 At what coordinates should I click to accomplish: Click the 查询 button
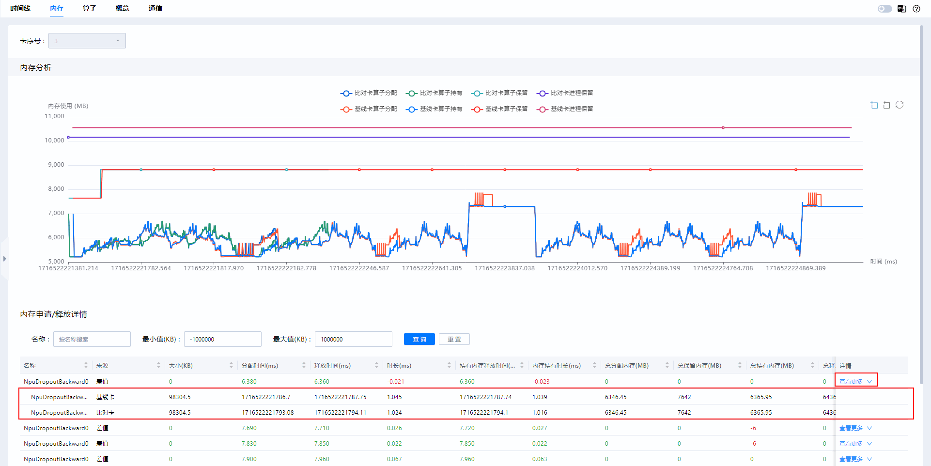pyautogui.click(x=419, y=339)
